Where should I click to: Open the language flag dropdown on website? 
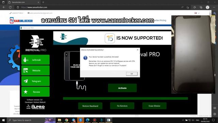(x=197, y=13)
